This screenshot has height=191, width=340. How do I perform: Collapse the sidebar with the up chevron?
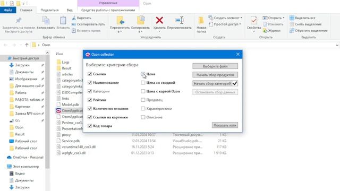tap(47, 53)
